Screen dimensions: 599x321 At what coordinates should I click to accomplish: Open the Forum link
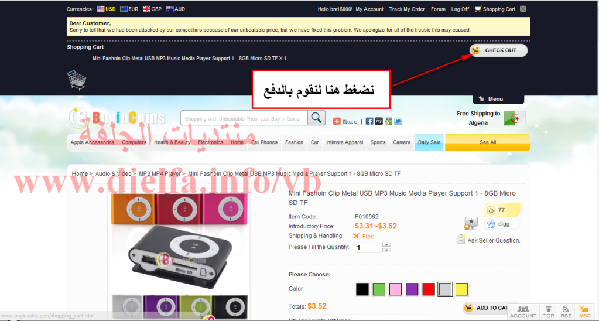[438, 9]
